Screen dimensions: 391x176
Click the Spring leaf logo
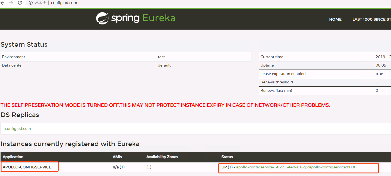102,18
